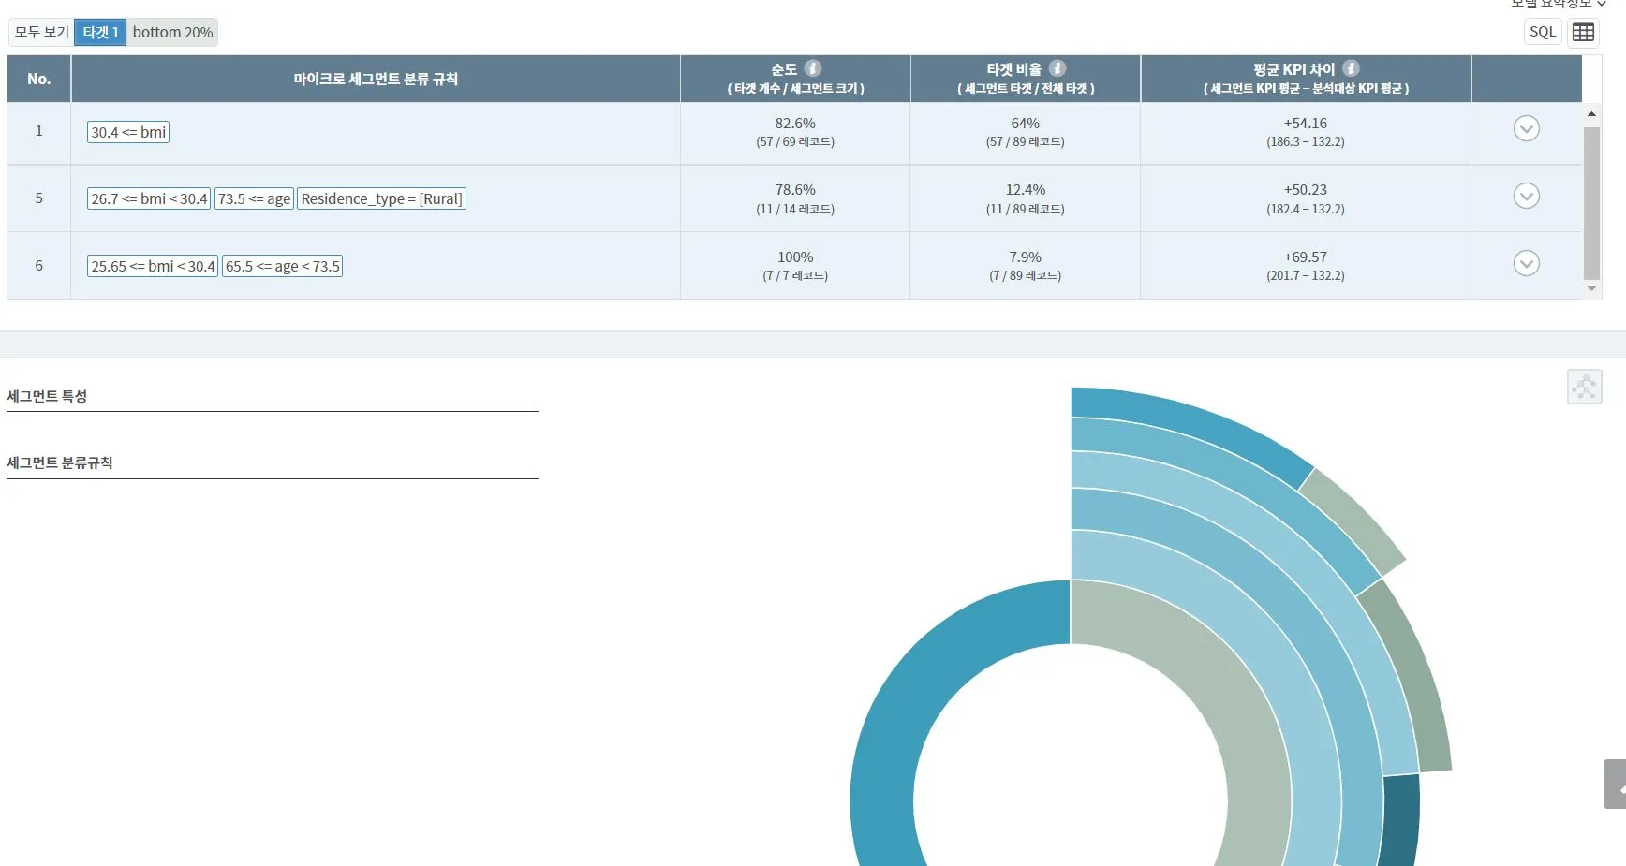This screenshot has width=1626, height=866.
Task: Switch to the bottom 20% tab
Action: (172, 32)
